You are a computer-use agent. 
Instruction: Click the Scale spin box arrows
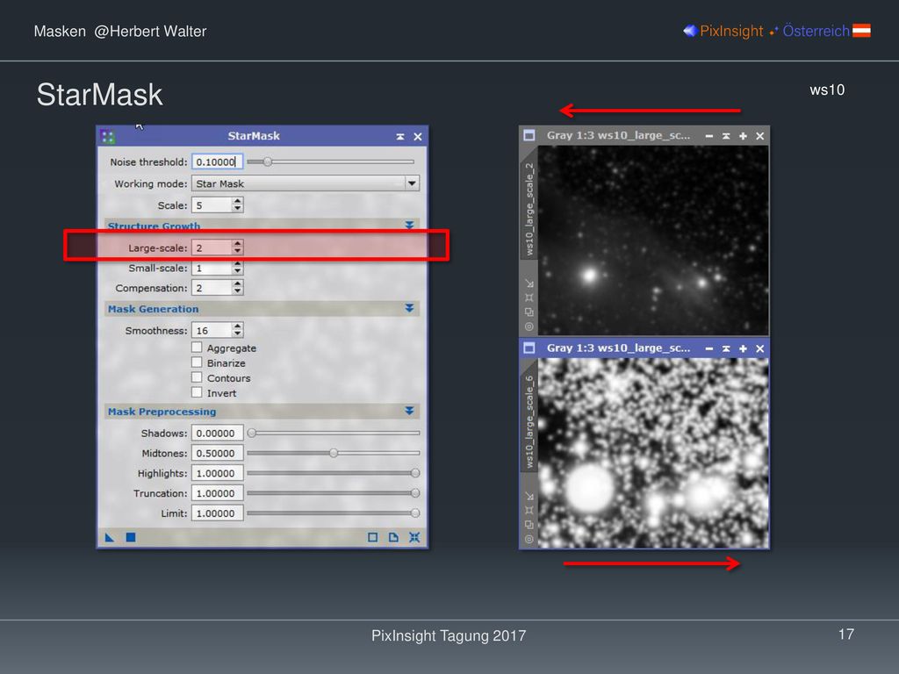(237, 204)
